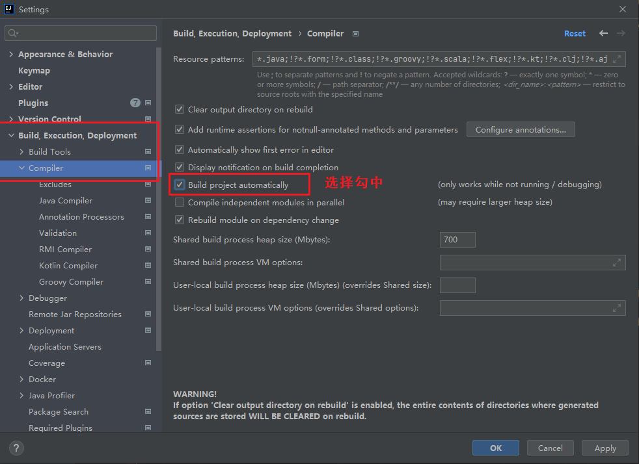Screen dimensions: 639x464
Task: Click the project-level icon beside Java Compiler
Action: pyautogui.click(x=148, y=200)
